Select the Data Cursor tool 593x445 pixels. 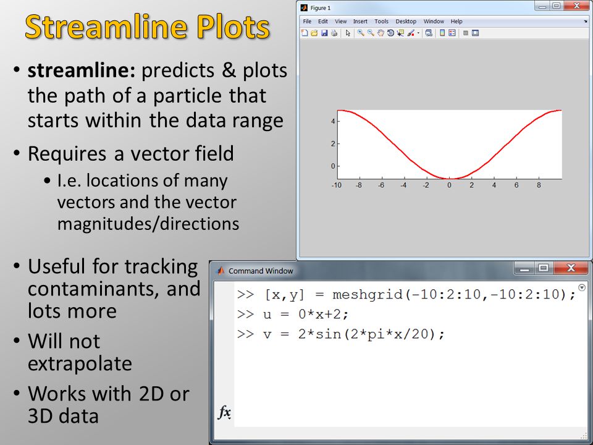pyautogui.click(x=400, y=33)
